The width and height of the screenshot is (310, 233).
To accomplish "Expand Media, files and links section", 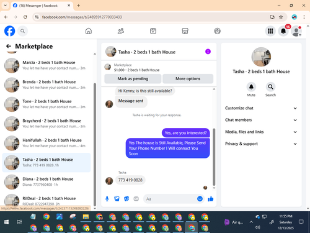I will pyautogui.click(x=261, y=132).
